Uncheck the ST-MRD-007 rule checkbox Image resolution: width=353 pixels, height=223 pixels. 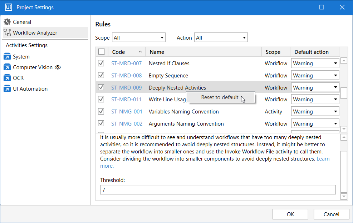coord(102,64)
